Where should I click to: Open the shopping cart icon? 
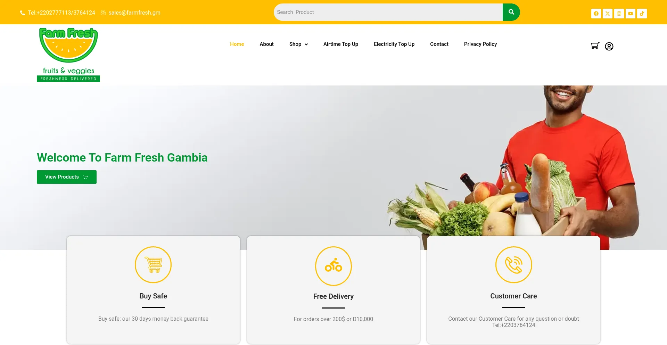click(x=595, y=46)
